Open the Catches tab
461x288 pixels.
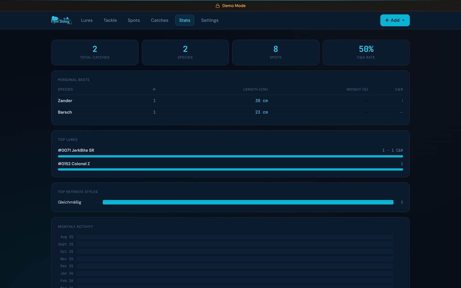[x=160, y=20]
